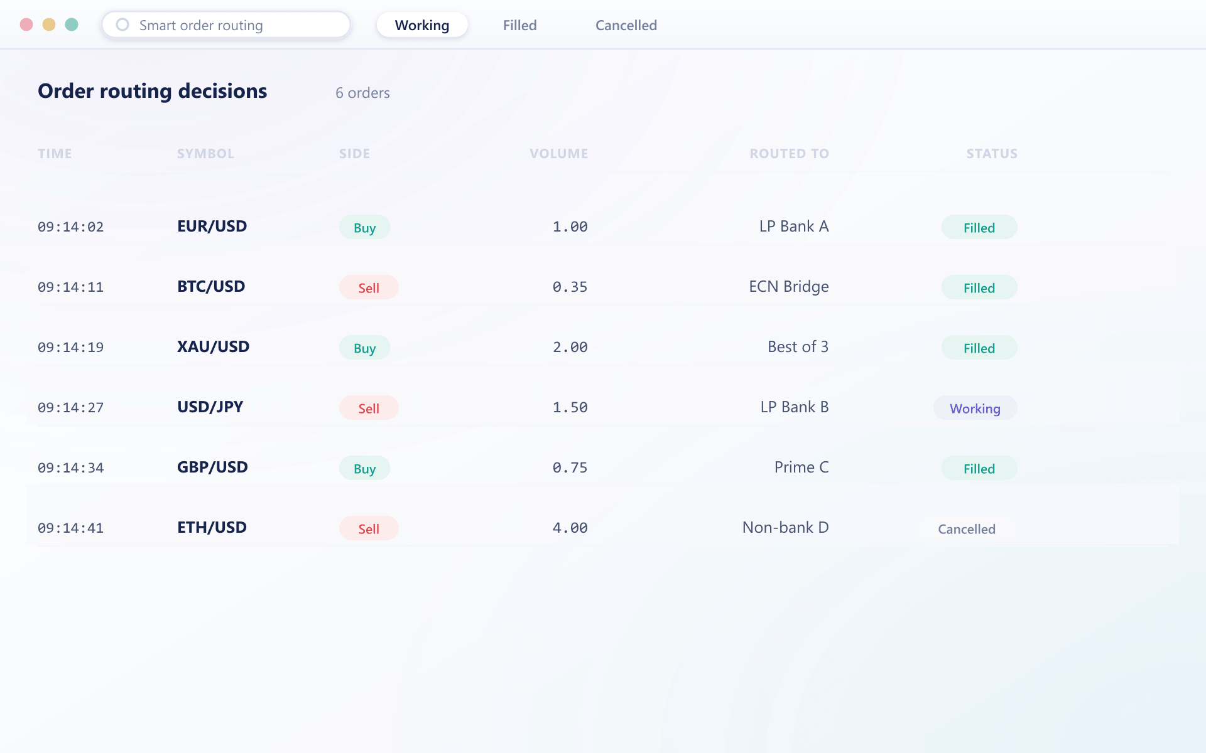The width and height of the screenshot is (1206, 753).
Task: Select the USD/JPY symbol cell
Action: point(210,407)
